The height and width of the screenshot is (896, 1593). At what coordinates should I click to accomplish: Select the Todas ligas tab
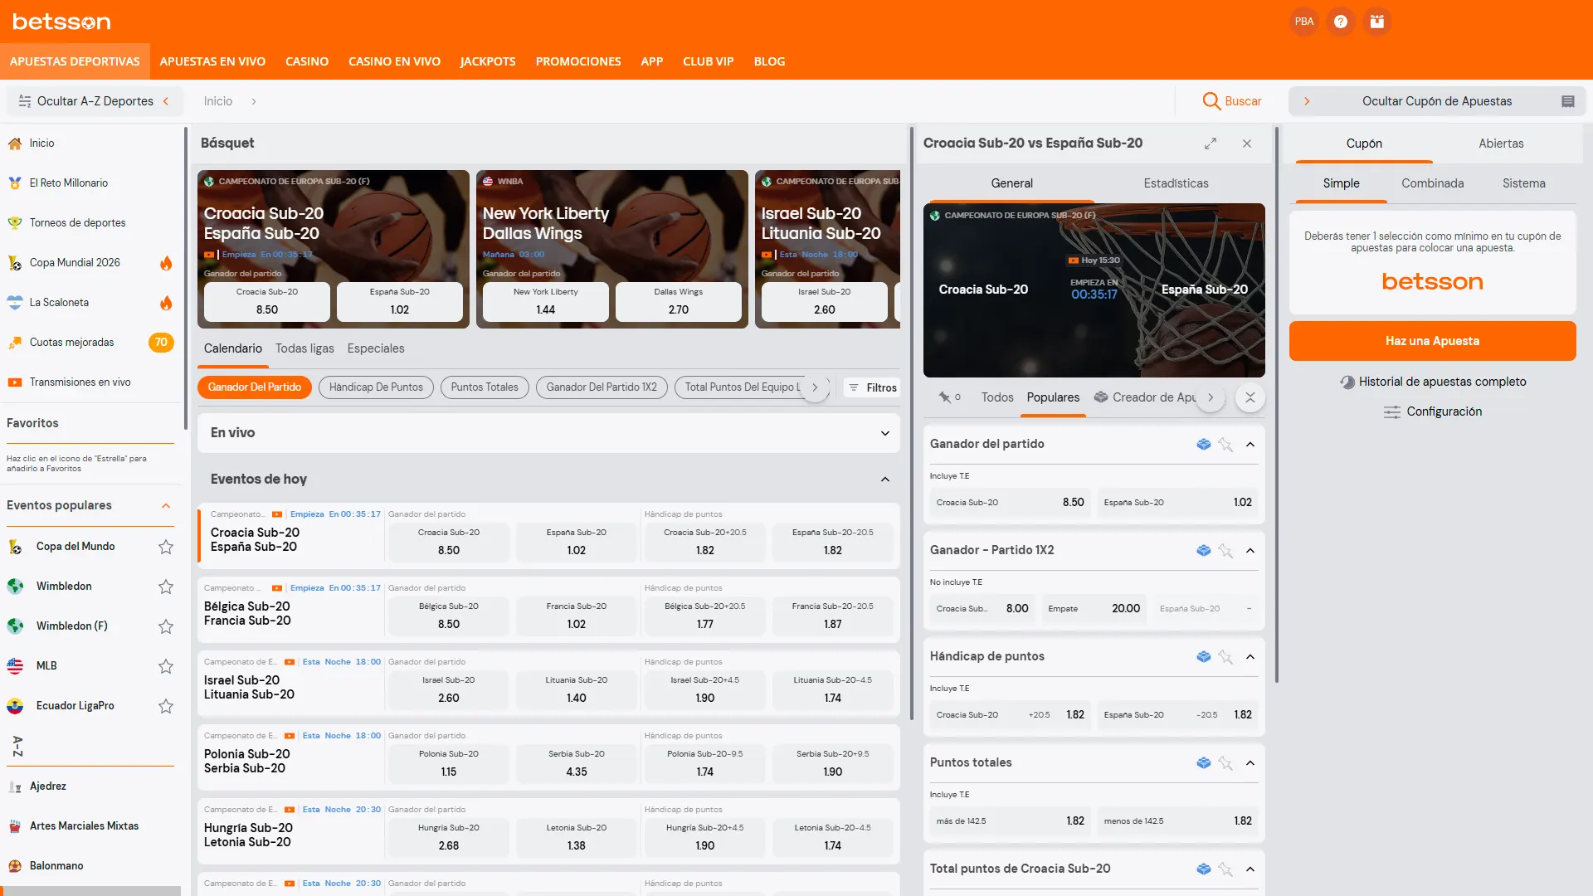point(304,348)
